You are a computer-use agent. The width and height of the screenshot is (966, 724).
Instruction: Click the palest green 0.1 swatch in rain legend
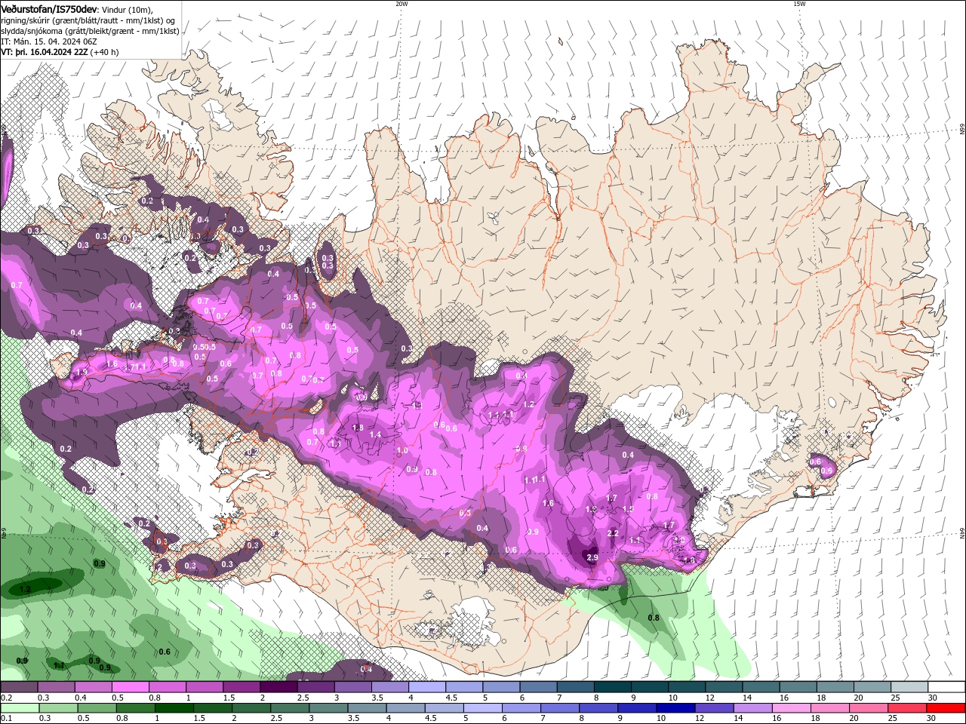[x=18, y=708]
